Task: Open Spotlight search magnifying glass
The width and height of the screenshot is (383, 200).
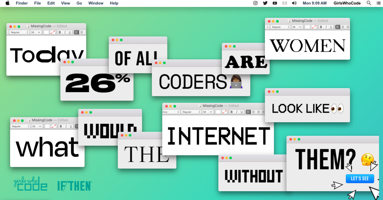Action: click(x=369, y=3)
